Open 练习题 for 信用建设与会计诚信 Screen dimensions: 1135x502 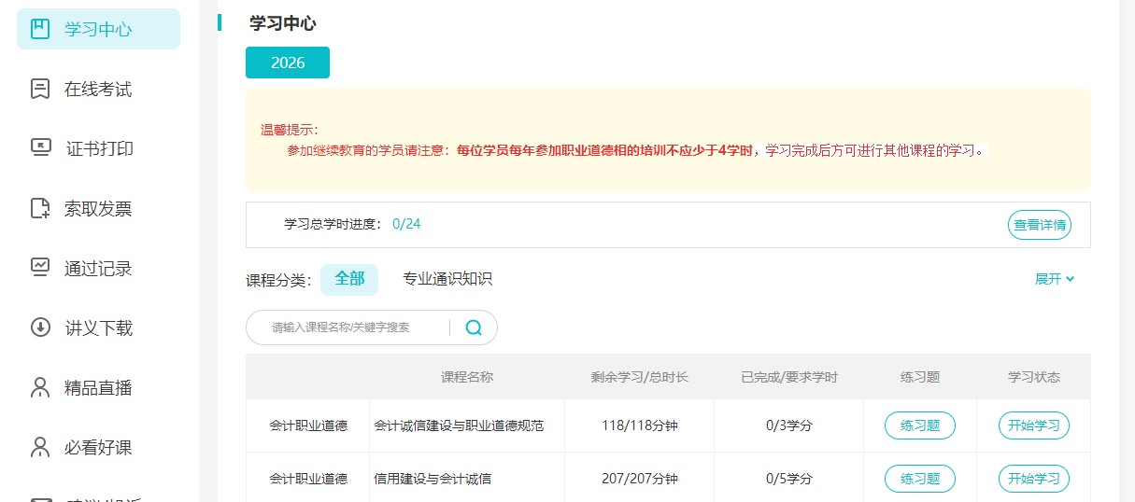pyautogui.click(x=920, y=479)
